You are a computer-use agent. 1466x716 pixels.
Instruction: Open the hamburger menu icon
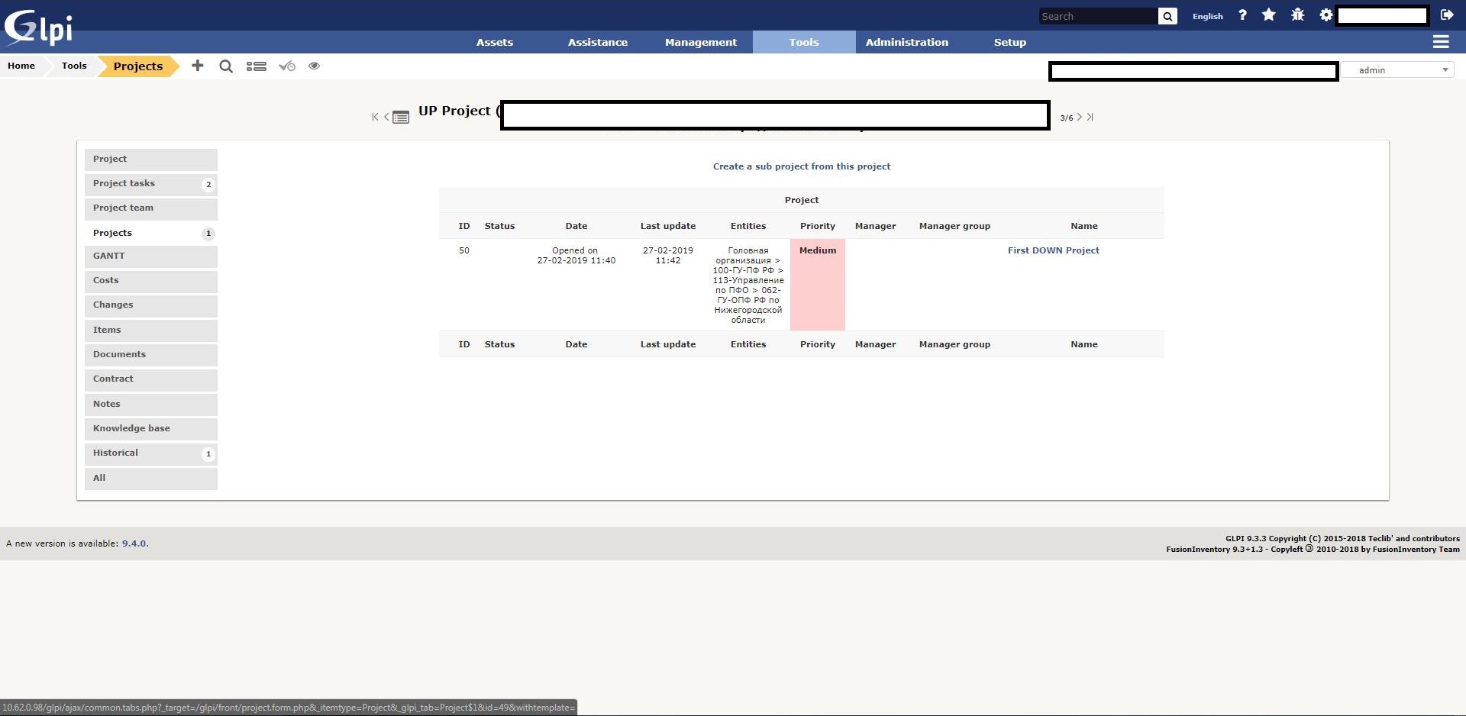pyautogui.click(x=1441, y=42)
